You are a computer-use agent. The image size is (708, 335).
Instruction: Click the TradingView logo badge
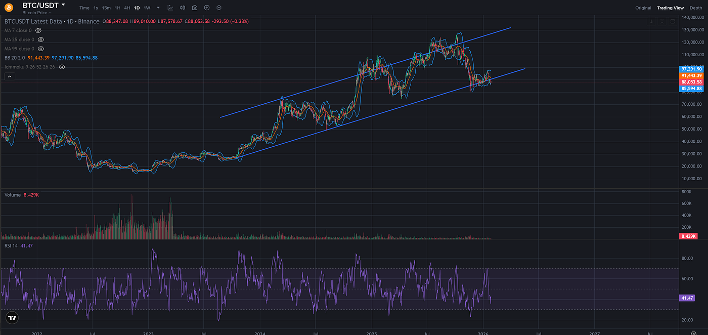click(x=12, y=318)
